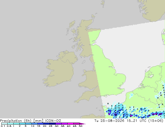Click the '(15+06)' forecast offset text
This screenshot has height=127, width=165.
click(x=156, y=121)
